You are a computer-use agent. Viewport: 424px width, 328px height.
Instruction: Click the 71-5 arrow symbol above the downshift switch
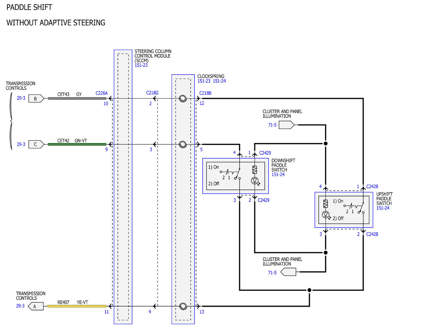tap(287, 125)
